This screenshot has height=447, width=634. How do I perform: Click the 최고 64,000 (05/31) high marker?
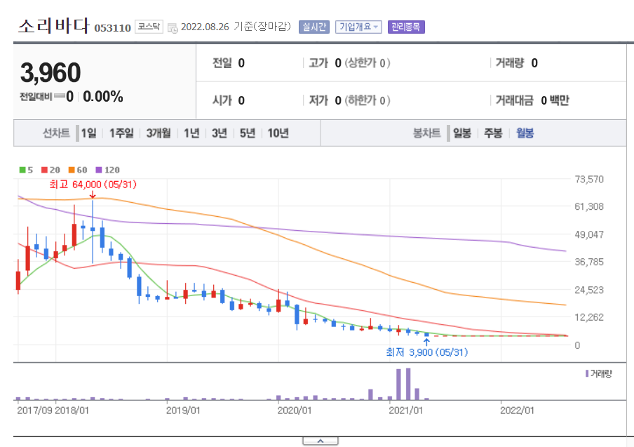tap(93, 185)
